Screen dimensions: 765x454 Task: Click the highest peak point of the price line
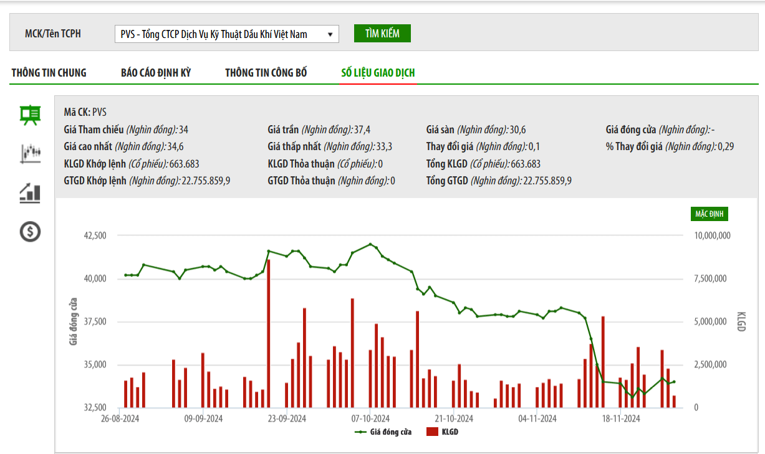tap(370, 244)
